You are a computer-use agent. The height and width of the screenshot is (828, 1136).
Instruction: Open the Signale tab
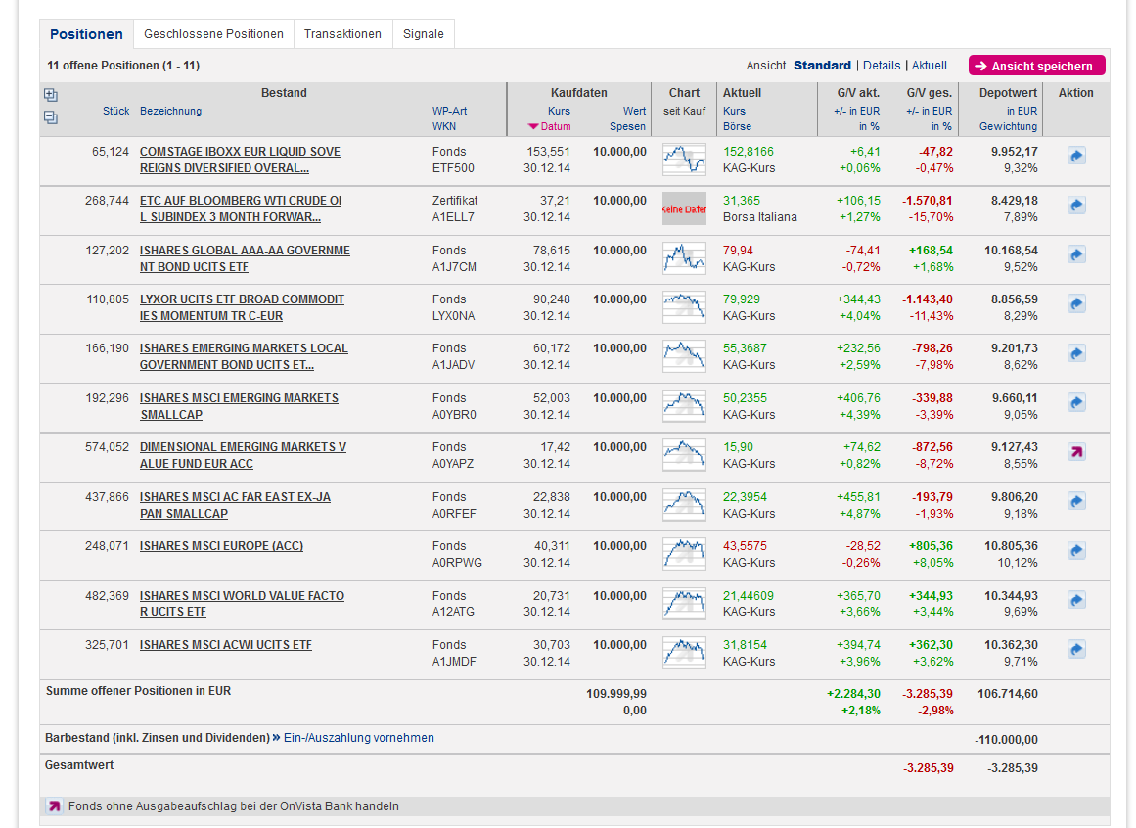[x=423, y=34]
